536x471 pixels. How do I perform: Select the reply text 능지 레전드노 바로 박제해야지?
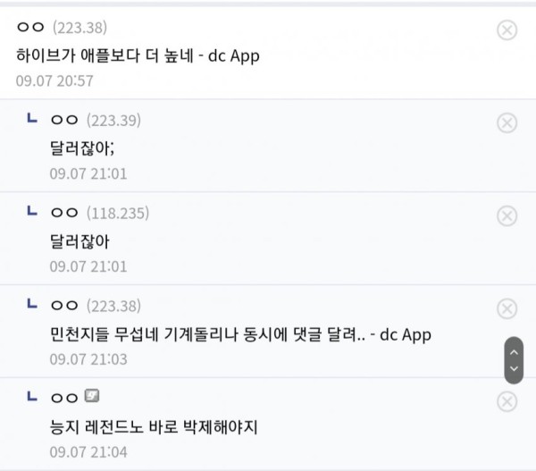coord(154,427)
